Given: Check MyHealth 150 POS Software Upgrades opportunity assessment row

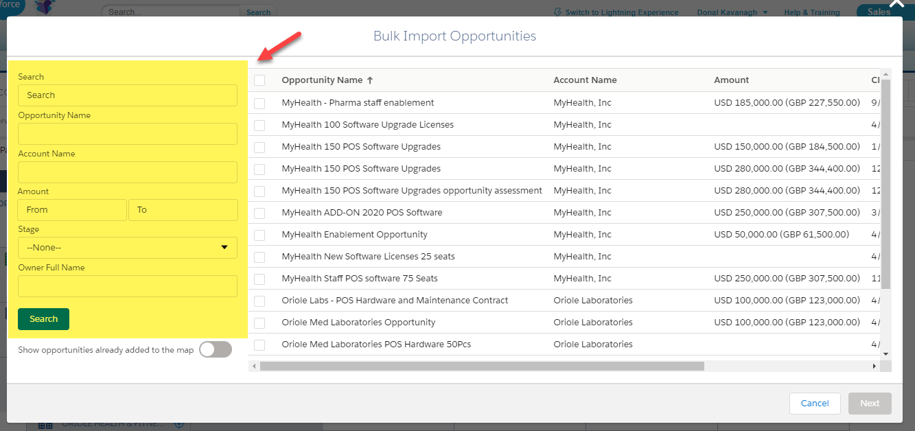Looking at the screenshot, I should click(259, 191).
